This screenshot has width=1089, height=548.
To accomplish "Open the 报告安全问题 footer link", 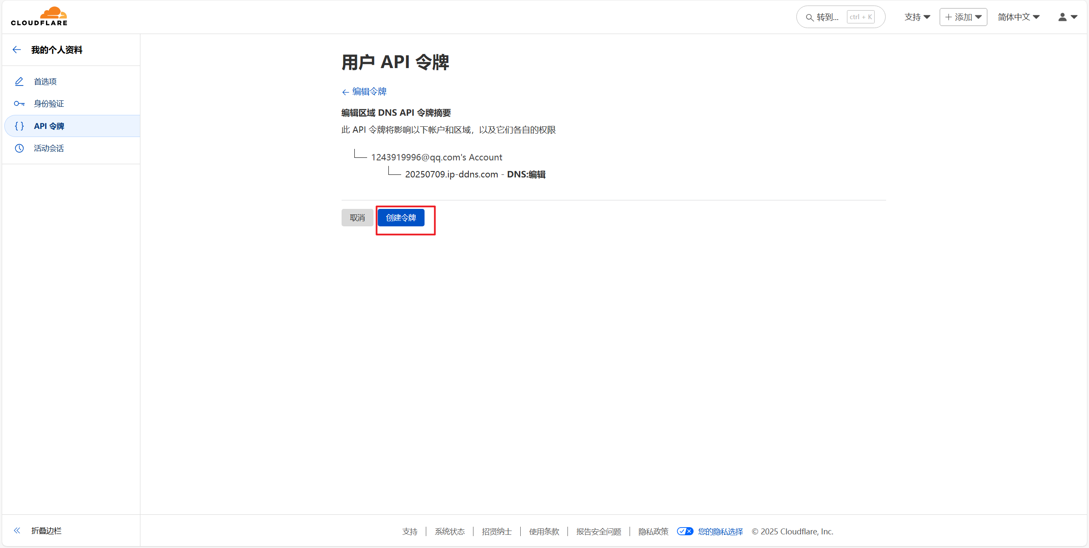I will coord(599,531).
